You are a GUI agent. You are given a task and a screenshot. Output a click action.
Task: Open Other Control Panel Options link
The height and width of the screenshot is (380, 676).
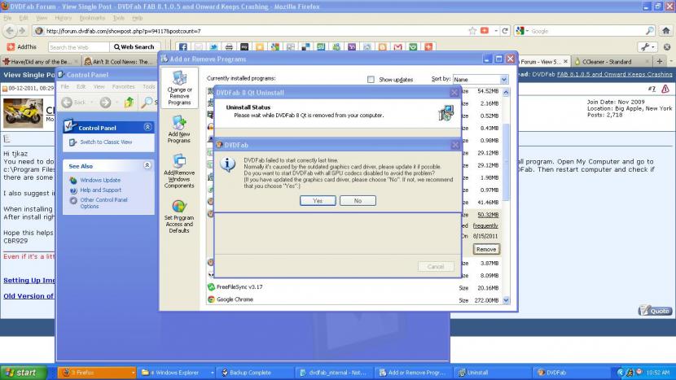point(103,203)
